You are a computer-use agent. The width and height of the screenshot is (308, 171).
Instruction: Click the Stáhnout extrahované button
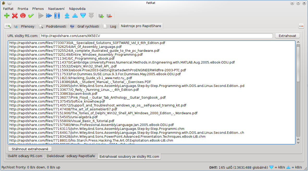30,149
